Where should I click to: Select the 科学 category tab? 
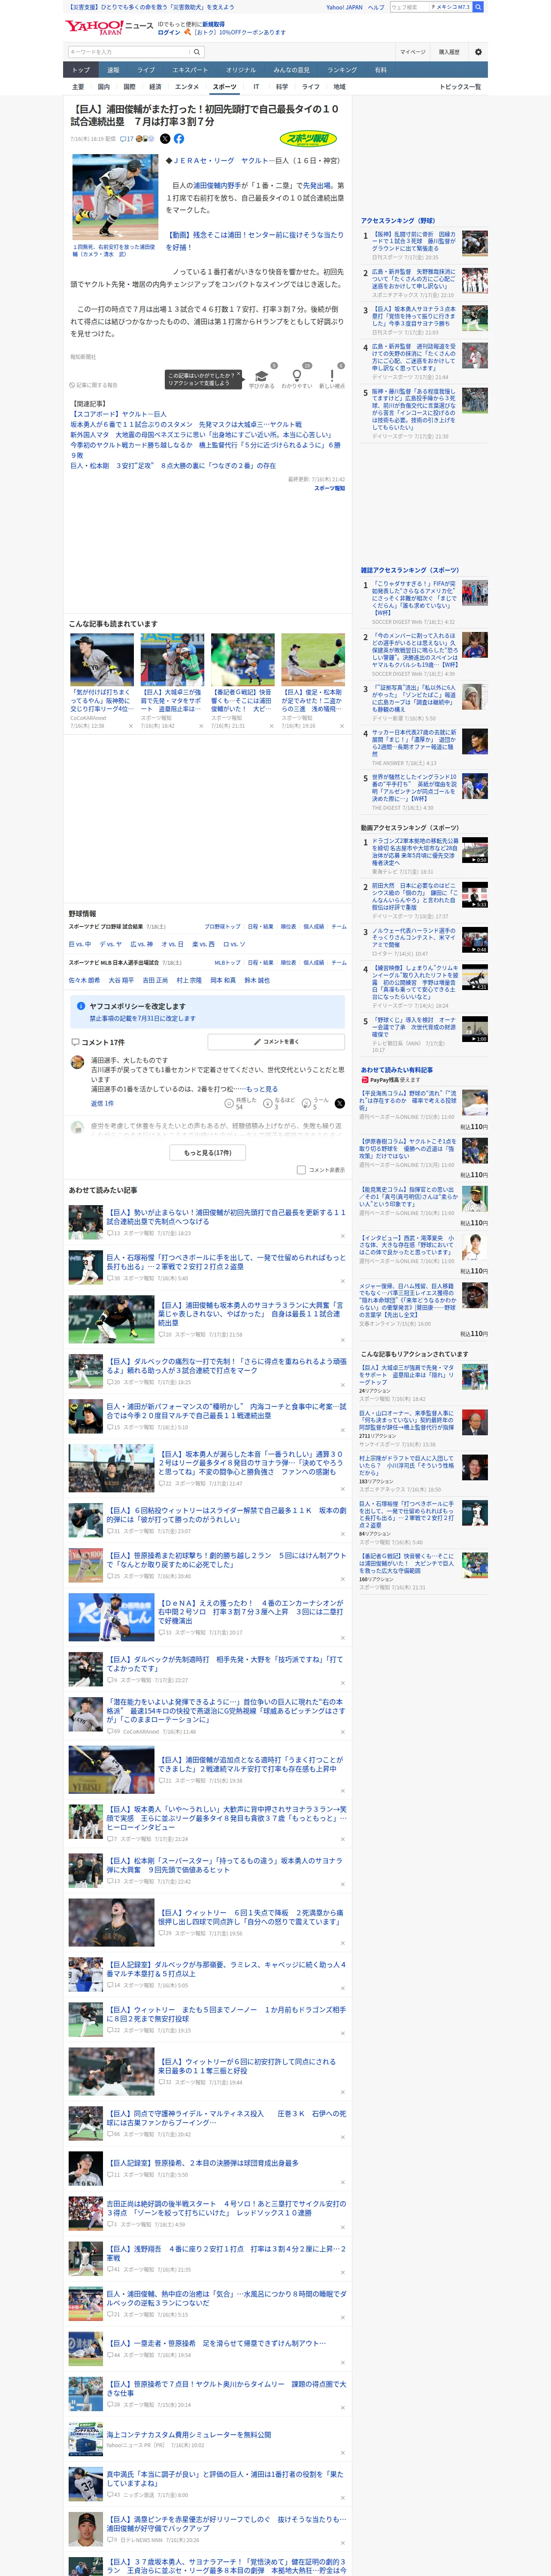(282, 87)
